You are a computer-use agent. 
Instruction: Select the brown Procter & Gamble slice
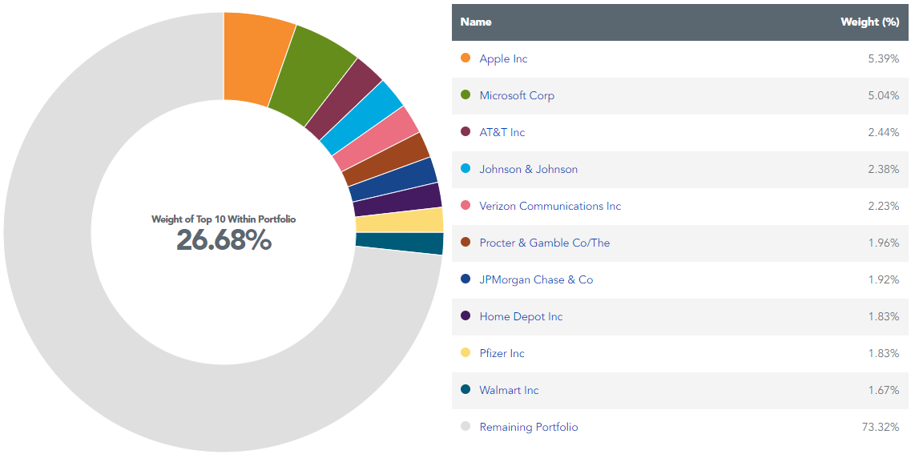(x=388, y=159)
